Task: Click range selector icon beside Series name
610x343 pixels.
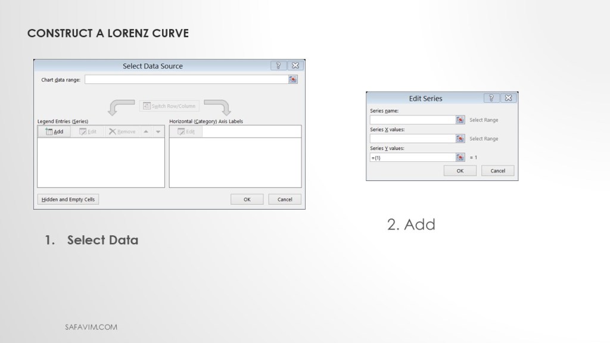Action: click(460, 120)
